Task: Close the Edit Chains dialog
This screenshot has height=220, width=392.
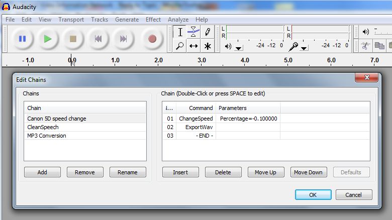Action: click(x=367, y=77)
